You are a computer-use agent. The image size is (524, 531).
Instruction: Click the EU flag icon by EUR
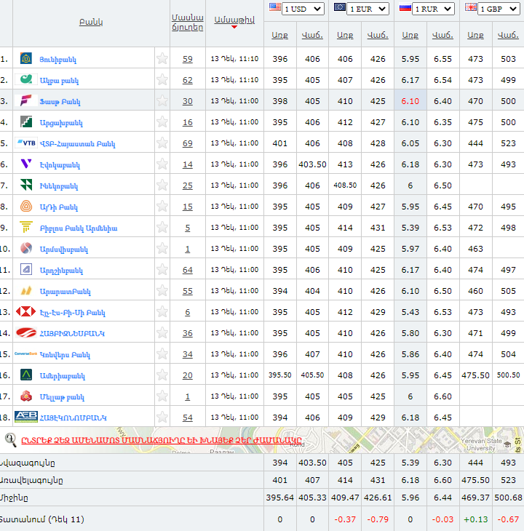pos(340,7)
